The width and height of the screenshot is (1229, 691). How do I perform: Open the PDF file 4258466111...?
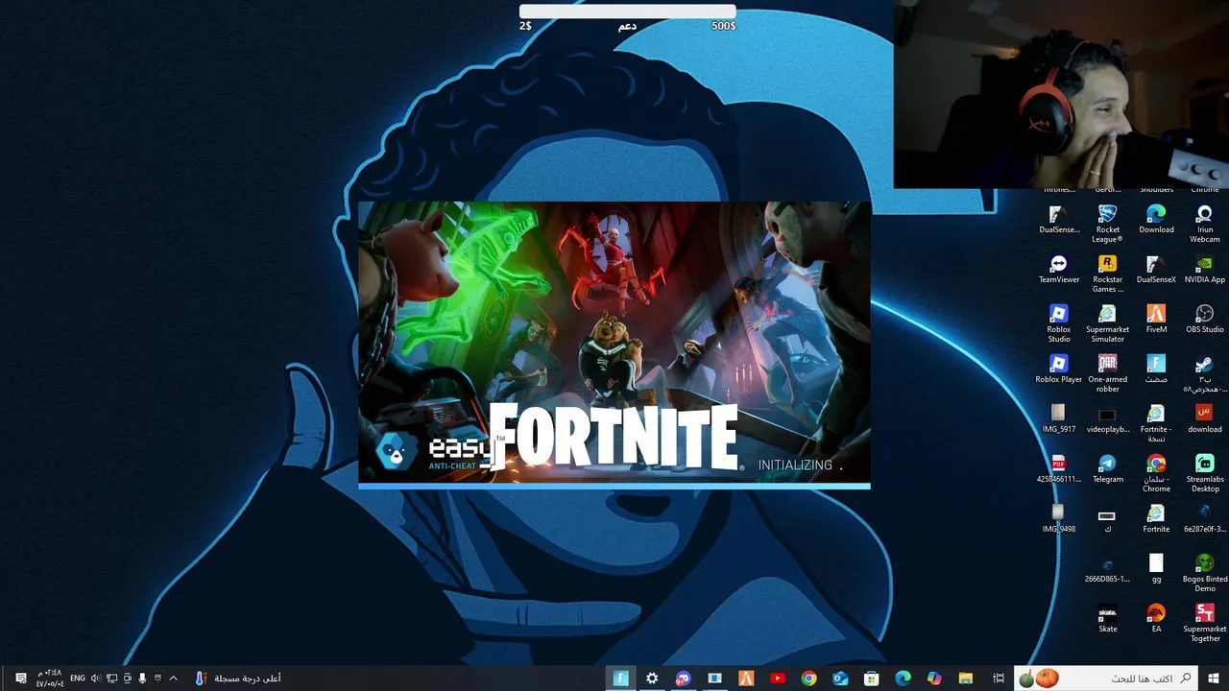(x=1059, y=469)
